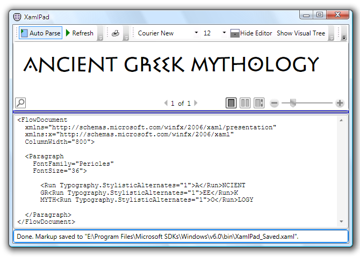Click the FontFamily="Pericles" line in editor

(x=73, y=164)
